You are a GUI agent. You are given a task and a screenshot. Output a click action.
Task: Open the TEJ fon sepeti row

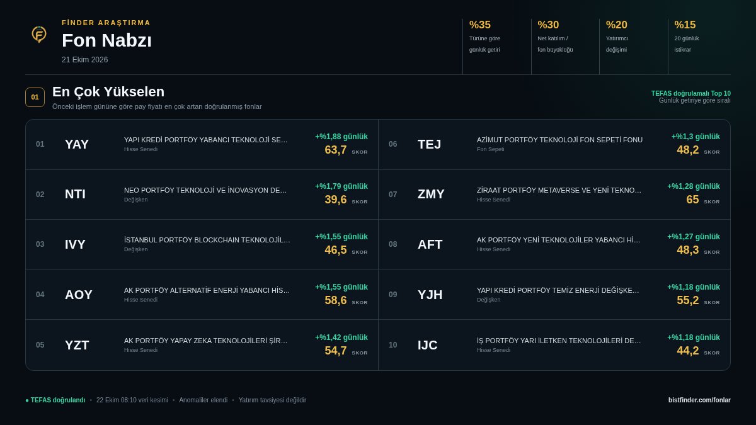coord(554,144)
